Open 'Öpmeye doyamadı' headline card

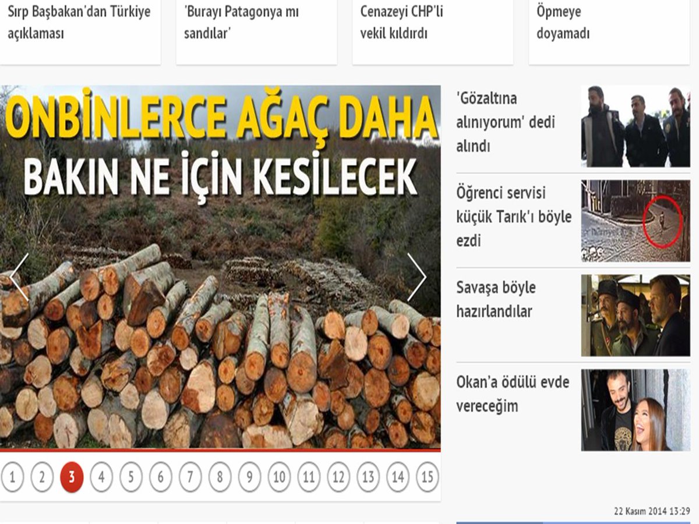click(563, 23)
